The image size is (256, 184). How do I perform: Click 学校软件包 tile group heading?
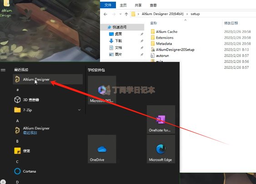(x=96, y=70)
